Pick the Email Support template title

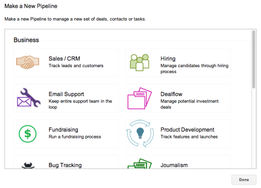coord(66,94)
